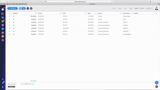Open the magenta ring icon in sidebar

pyautogui.click(x=3, y=25)
